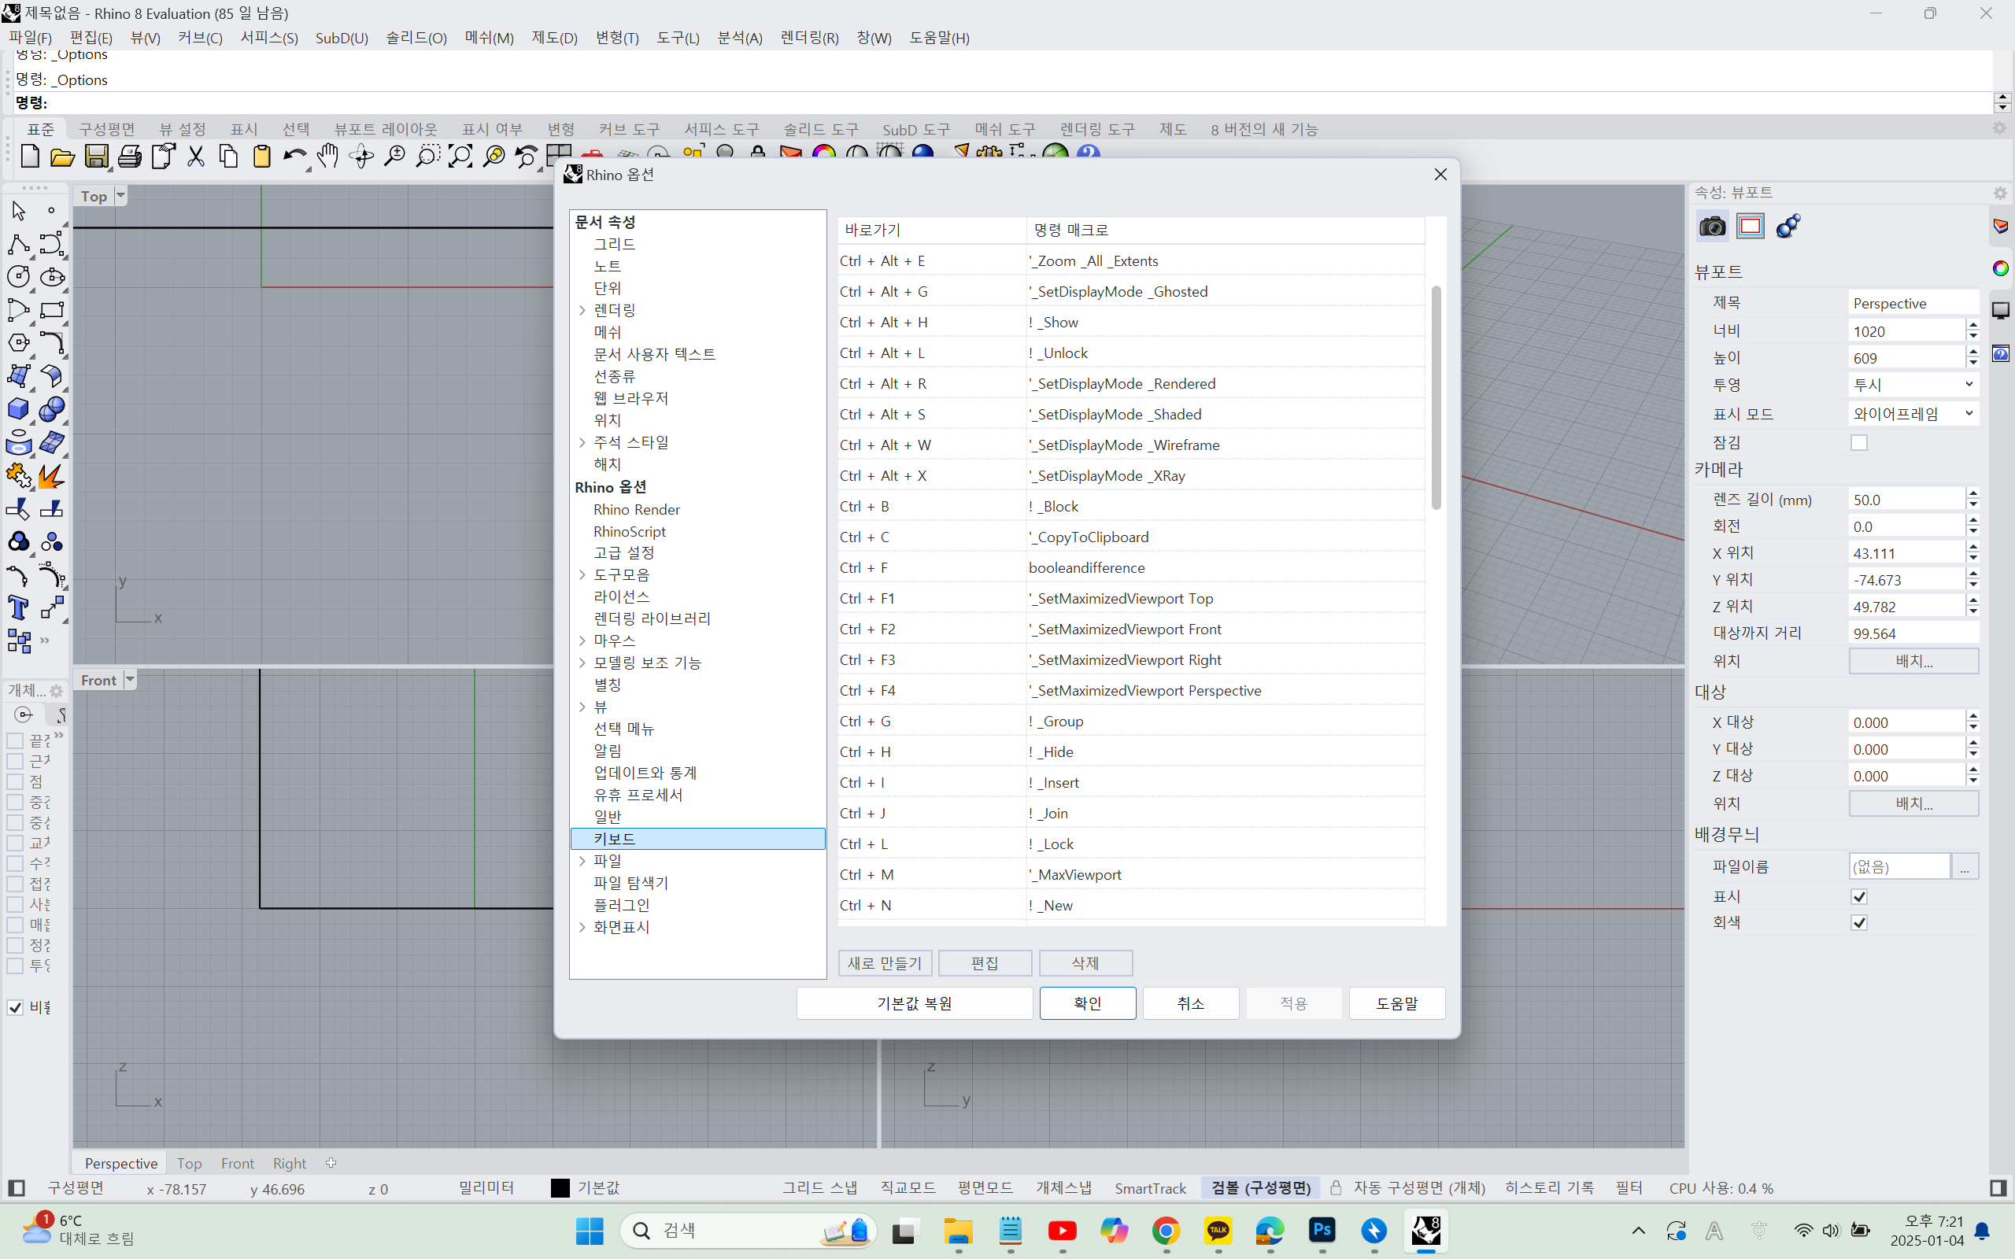Screen dimensions: 2015x1259
Task: Open the 투영 projection dropdown
Action: pos(1913,385)
